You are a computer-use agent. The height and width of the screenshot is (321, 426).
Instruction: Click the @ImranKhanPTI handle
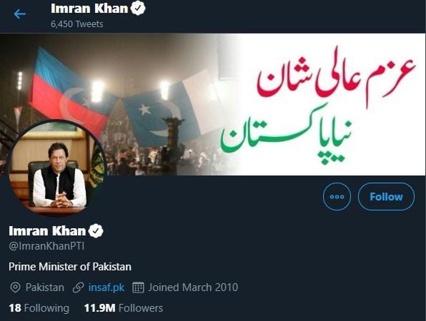point(46,246)
